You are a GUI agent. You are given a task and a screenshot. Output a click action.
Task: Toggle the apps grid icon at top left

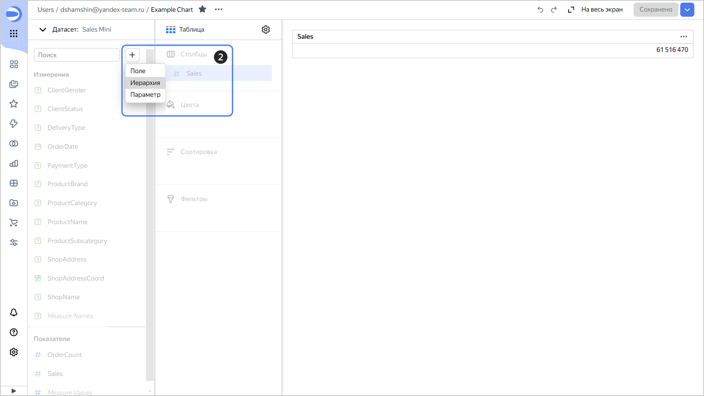pyautogui.click(x=13, y=34)
